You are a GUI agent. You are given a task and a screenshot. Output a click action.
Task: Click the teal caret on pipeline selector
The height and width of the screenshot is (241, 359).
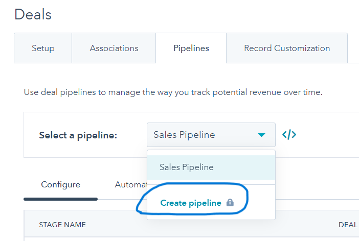click(261, 135)
